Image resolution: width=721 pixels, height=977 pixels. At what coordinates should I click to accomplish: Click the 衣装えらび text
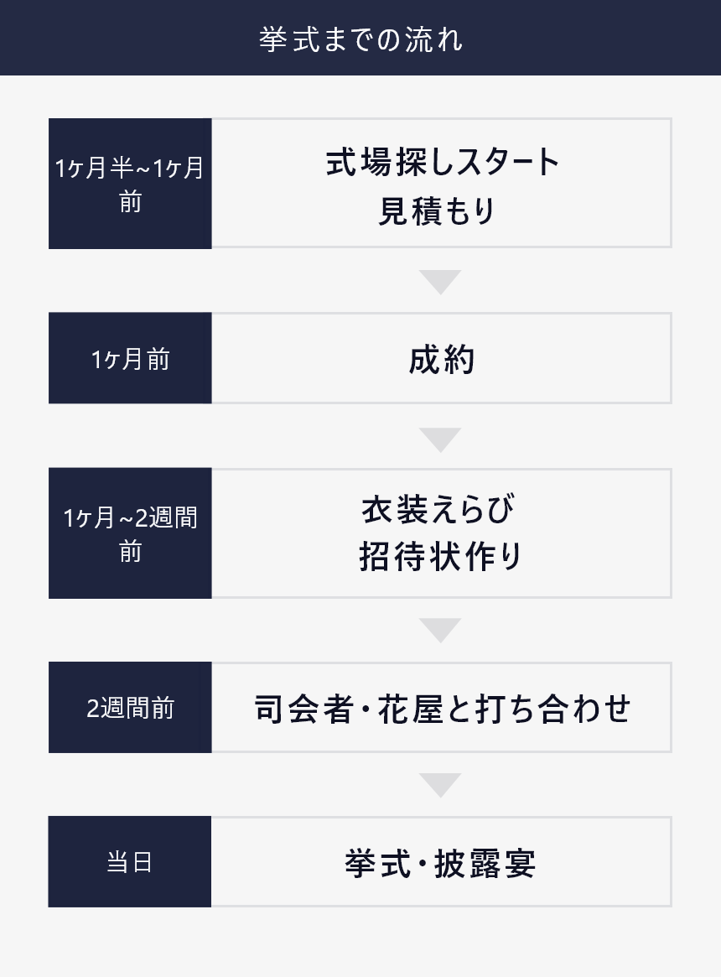438,508
